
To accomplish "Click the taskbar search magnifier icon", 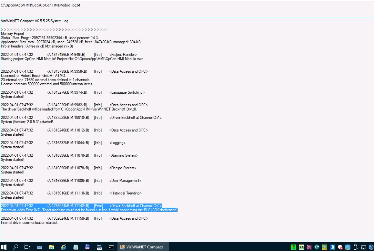I will (15, 247).
